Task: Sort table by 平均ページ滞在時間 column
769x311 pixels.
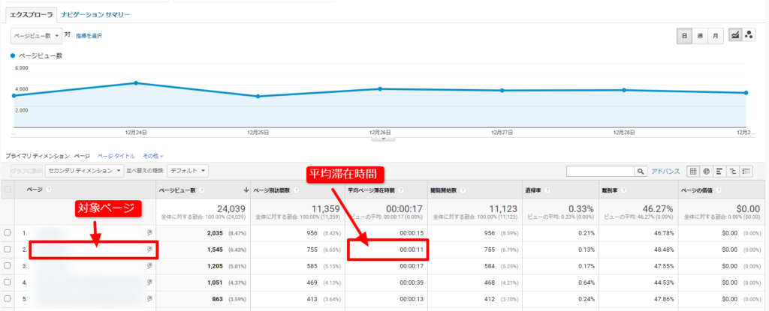Action: tap(371, 190)
